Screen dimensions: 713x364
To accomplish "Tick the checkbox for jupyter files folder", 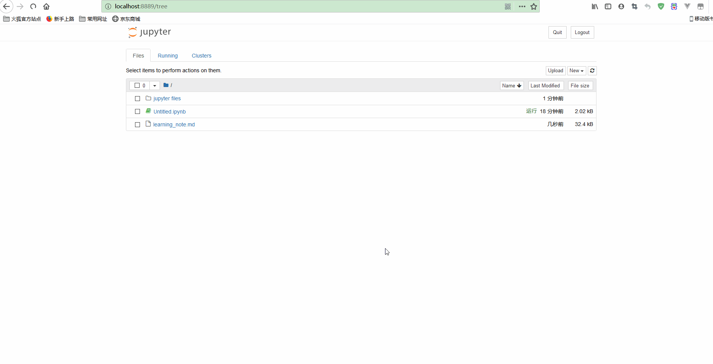I will tap(137, 98).
